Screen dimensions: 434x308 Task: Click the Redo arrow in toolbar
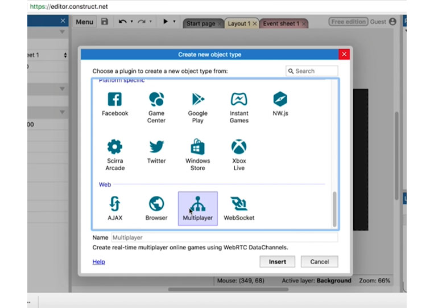[142, 22]
